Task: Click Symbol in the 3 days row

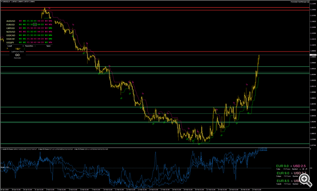Action: click(295, 176)
